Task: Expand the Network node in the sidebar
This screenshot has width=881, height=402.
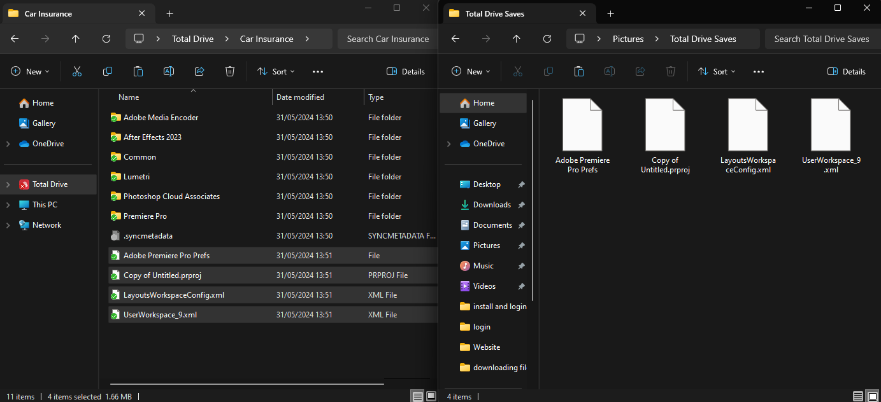Action: pyautogui.click(x=8, y=225)
